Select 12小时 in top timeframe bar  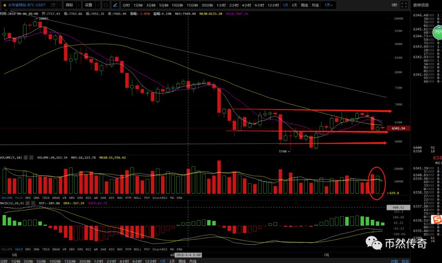click(273, 5)
